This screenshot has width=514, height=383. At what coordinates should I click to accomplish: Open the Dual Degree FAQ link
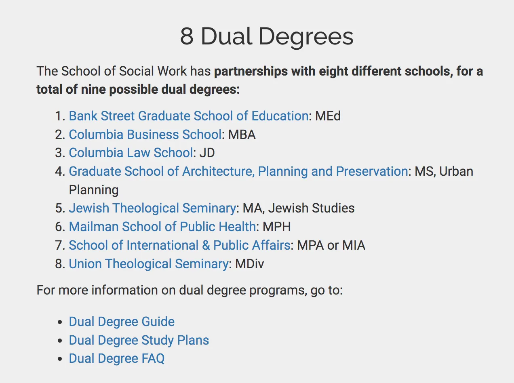pos(116,358)
